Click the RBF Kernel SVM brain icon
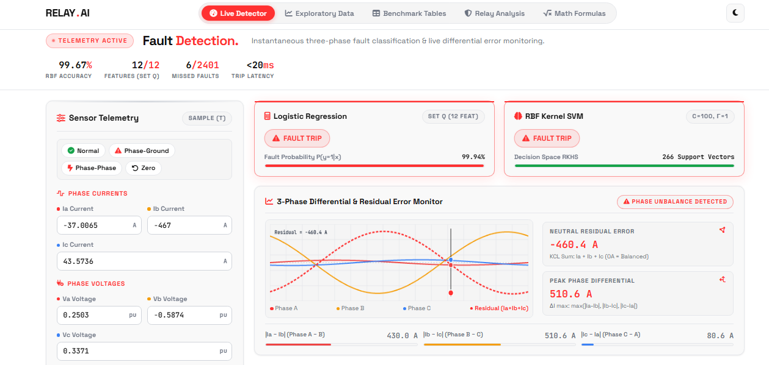Screen dimensions: 769x365 517,116
